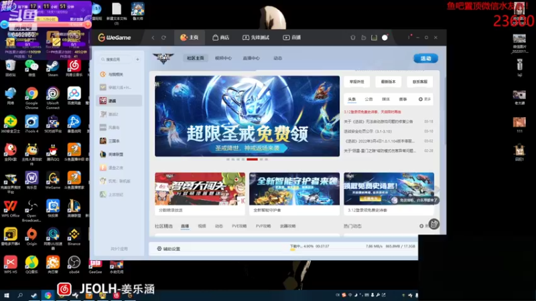Open the 3.12登录领免费史诗套 promo card

tap(389, 193)
